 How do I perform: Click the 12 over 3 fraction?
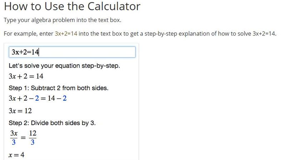[x=33, y=138]
